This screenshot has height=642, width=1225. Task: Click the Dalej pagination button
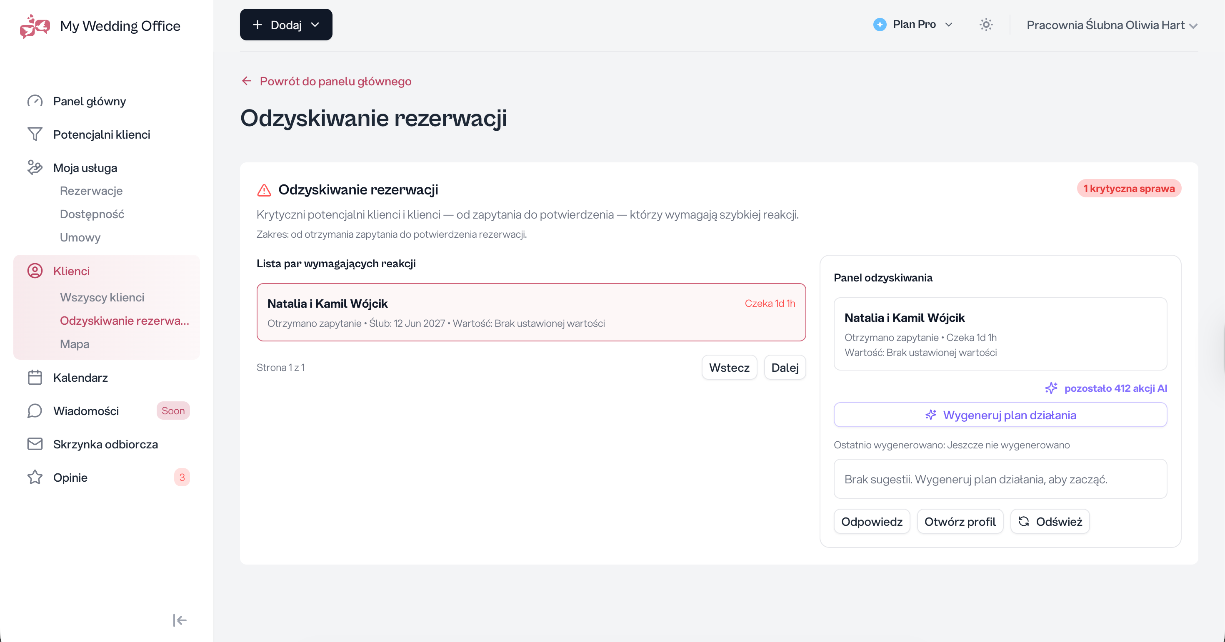[785, 367]
